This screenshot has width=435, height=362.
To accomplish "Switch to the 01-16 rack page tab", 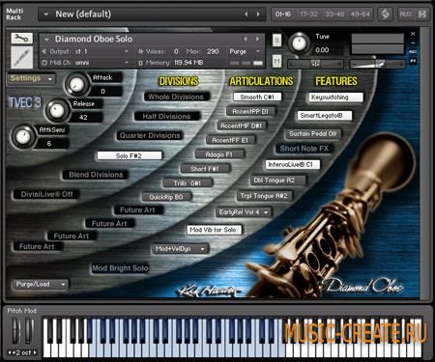I will tap(283, 14).
